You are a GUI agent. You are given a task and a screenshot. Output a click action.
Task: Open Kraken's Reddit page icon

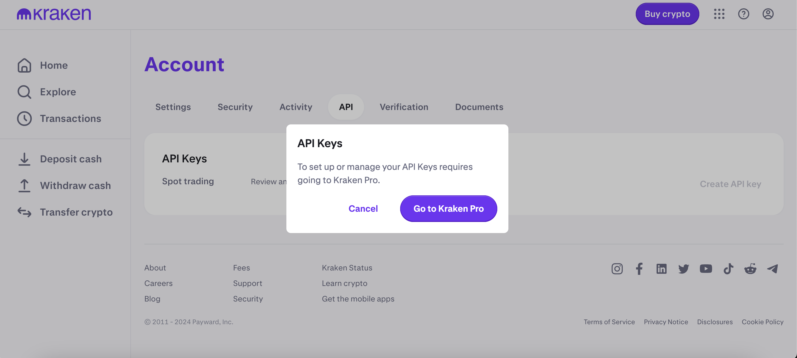coord(750,268)
